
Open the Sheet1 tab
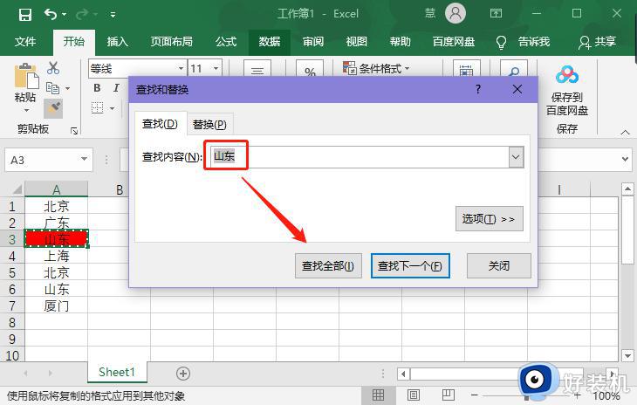[x=117, y=372]
